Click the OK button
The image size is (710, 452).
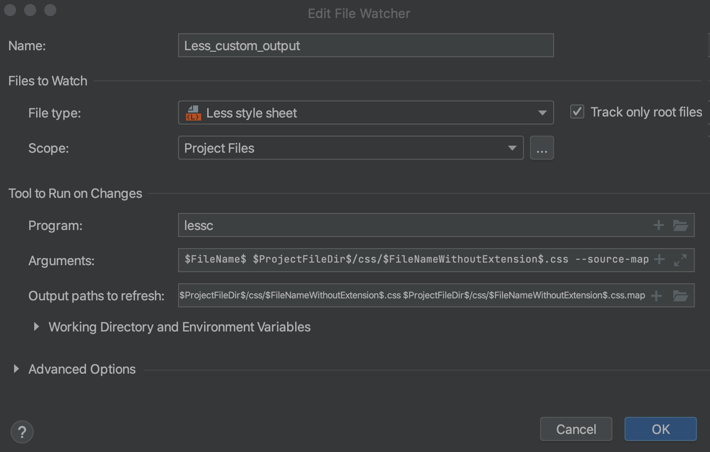(x=660, y=429)
